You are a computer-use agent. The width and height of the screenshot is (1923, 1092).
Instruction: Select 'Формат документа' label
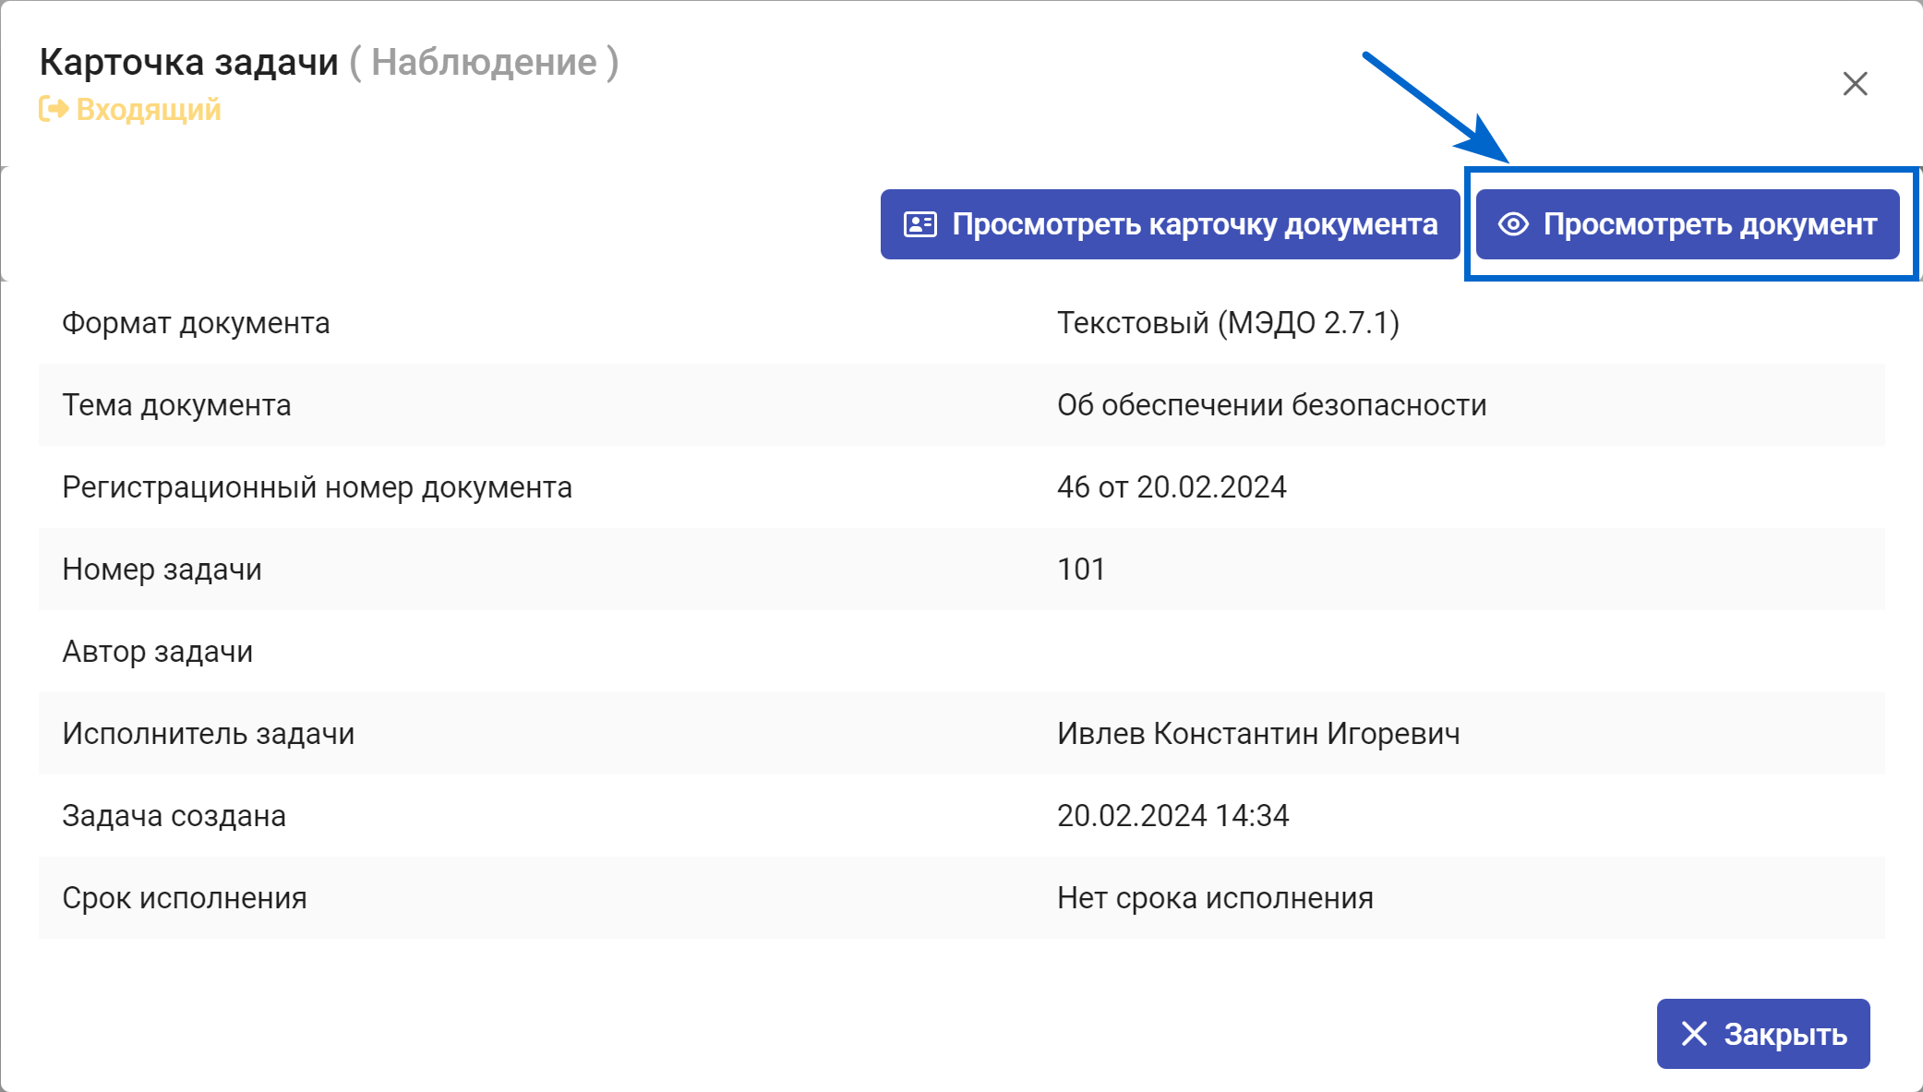[x=196, y=323]
